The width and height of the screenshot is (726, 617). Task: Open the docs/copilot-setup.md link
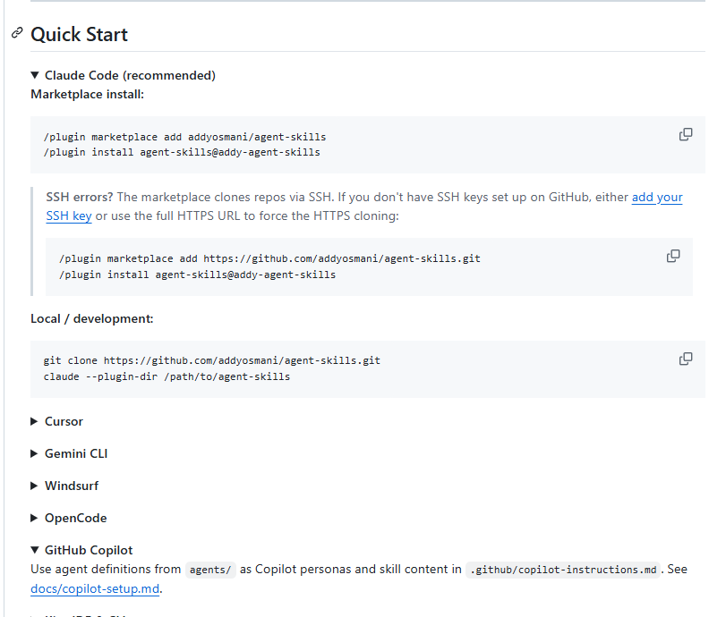coord(95,588)
